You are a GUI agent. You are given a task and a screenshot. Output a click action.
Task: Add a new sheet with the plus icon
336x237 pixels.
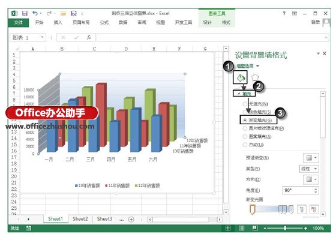[x=131, y=219]
